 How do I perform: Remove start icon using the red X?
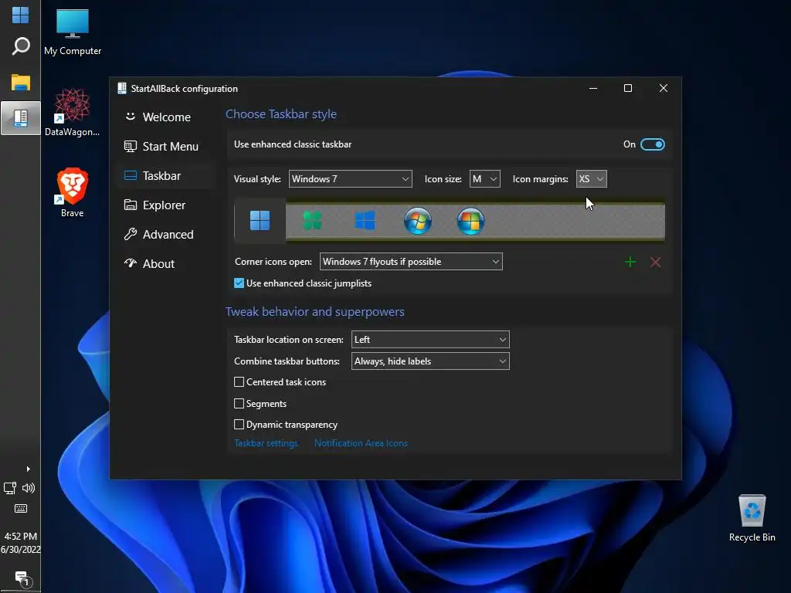(655, 262)
